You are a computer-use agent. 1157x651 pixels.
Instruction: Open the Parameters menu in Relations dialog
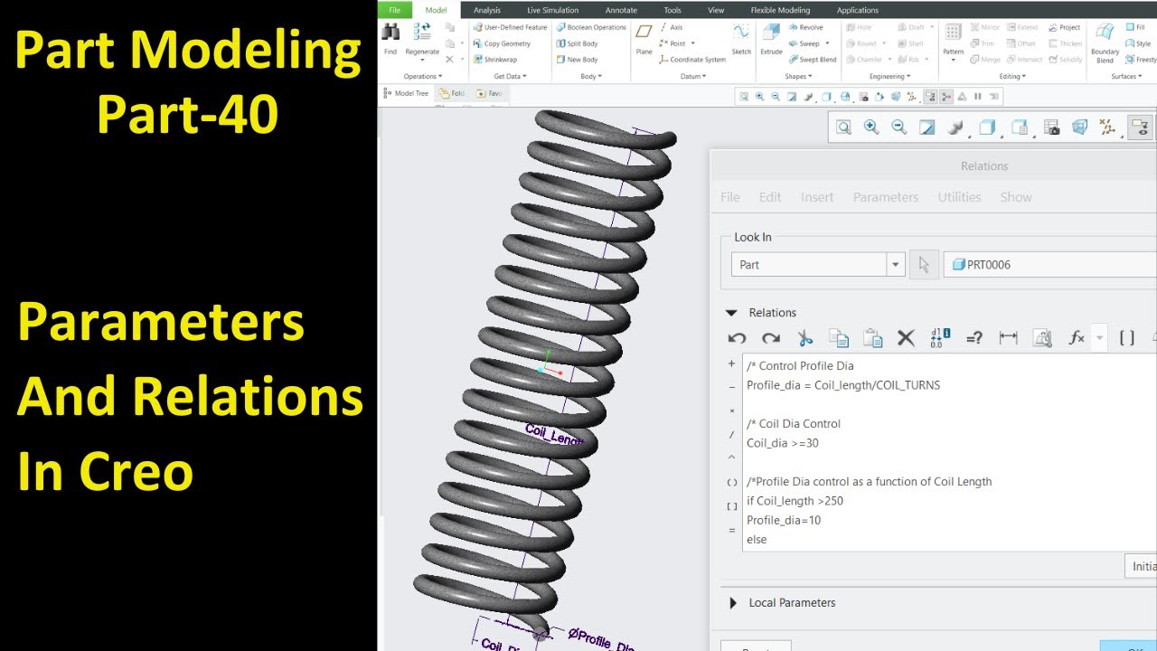coord(886,197)
